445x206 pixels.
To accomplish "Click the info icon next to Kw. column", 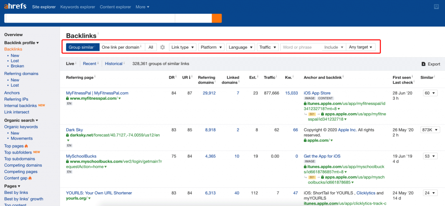I will pyautogui.click(x=293, y=76).
